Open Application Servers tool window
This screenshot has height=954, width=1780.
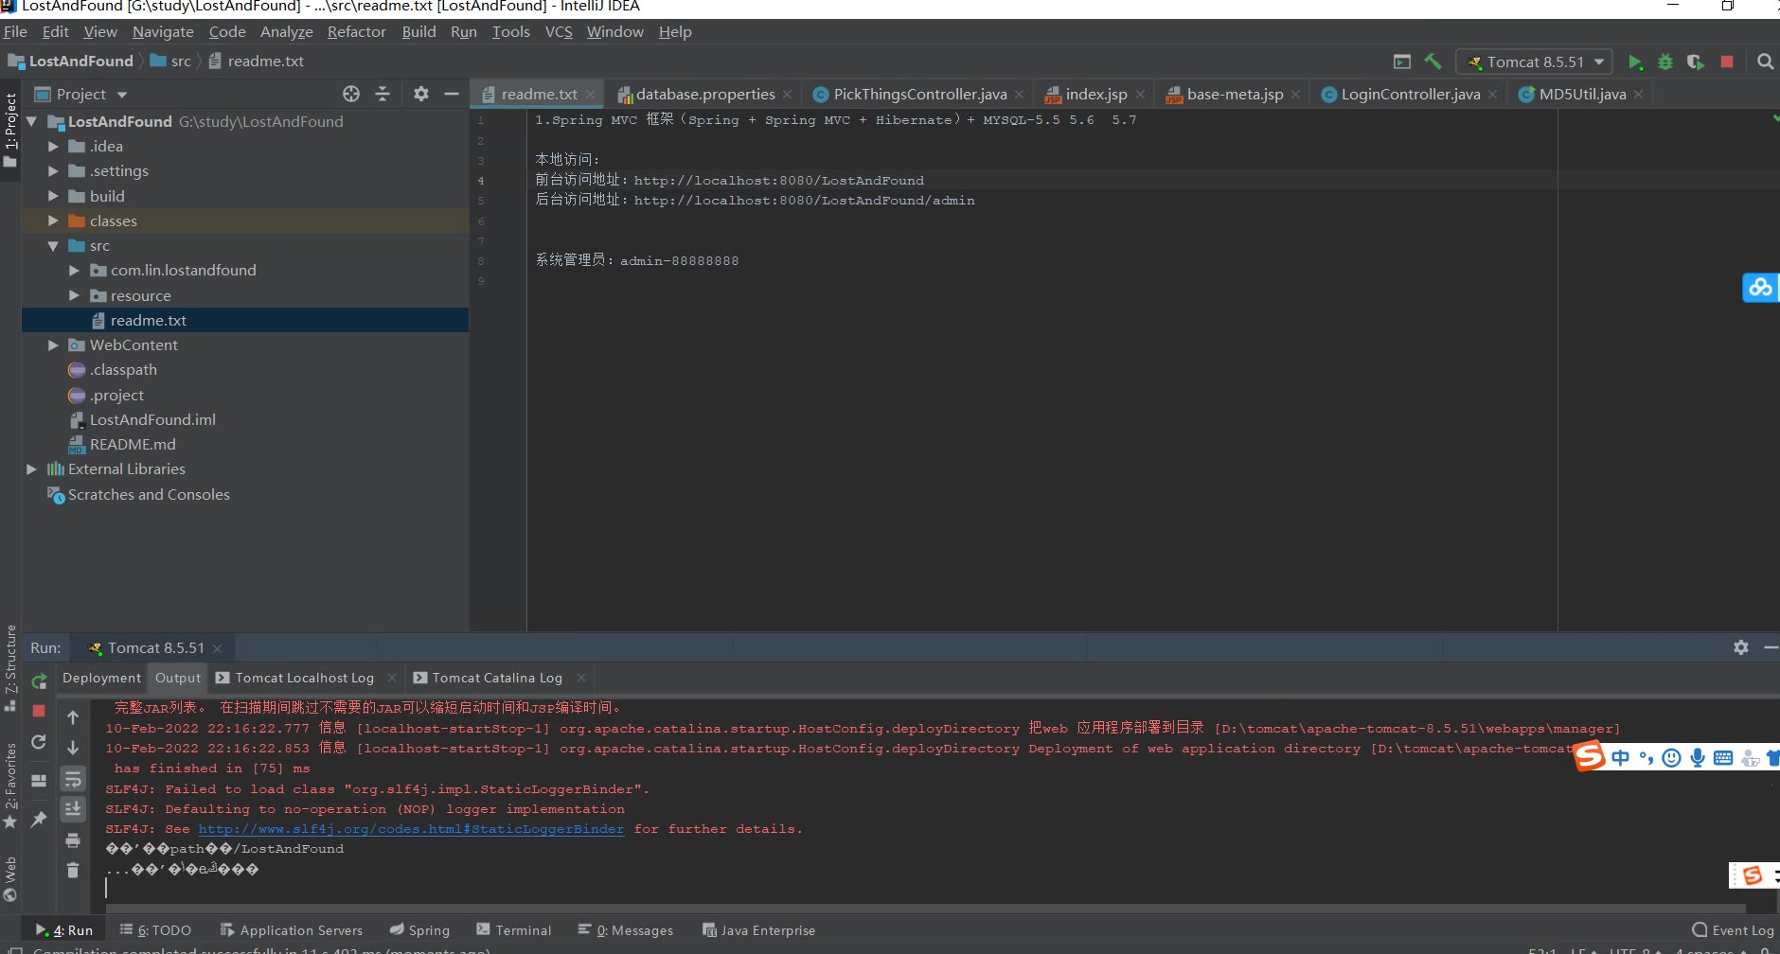tap(291, 930)
